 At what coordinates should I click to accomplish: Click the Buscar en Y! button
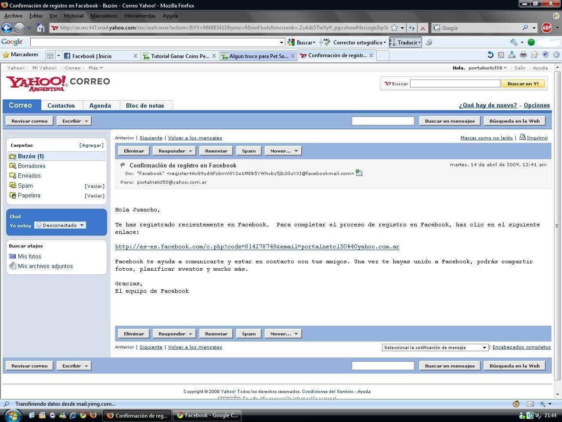coord(523,84)
